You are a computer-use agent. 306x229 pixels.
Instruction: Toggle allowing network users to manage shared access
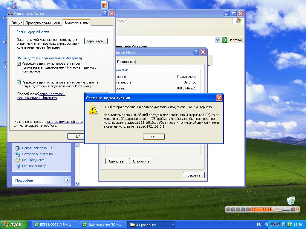[19, 82]
